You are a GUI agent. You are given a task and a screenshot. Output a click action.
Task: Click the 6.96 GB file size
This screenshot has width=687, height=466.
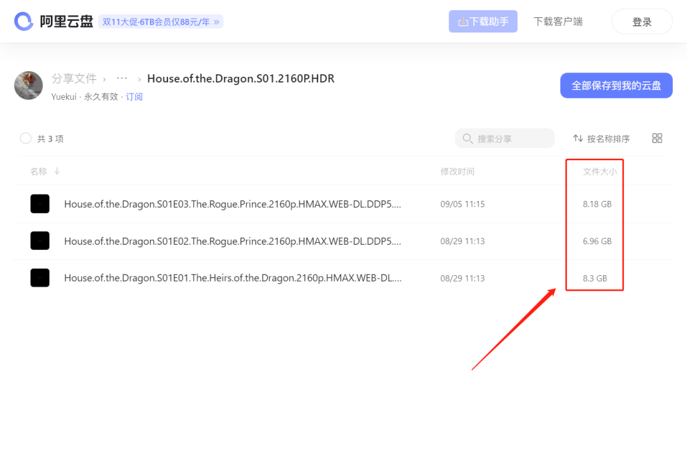[597, 241]
